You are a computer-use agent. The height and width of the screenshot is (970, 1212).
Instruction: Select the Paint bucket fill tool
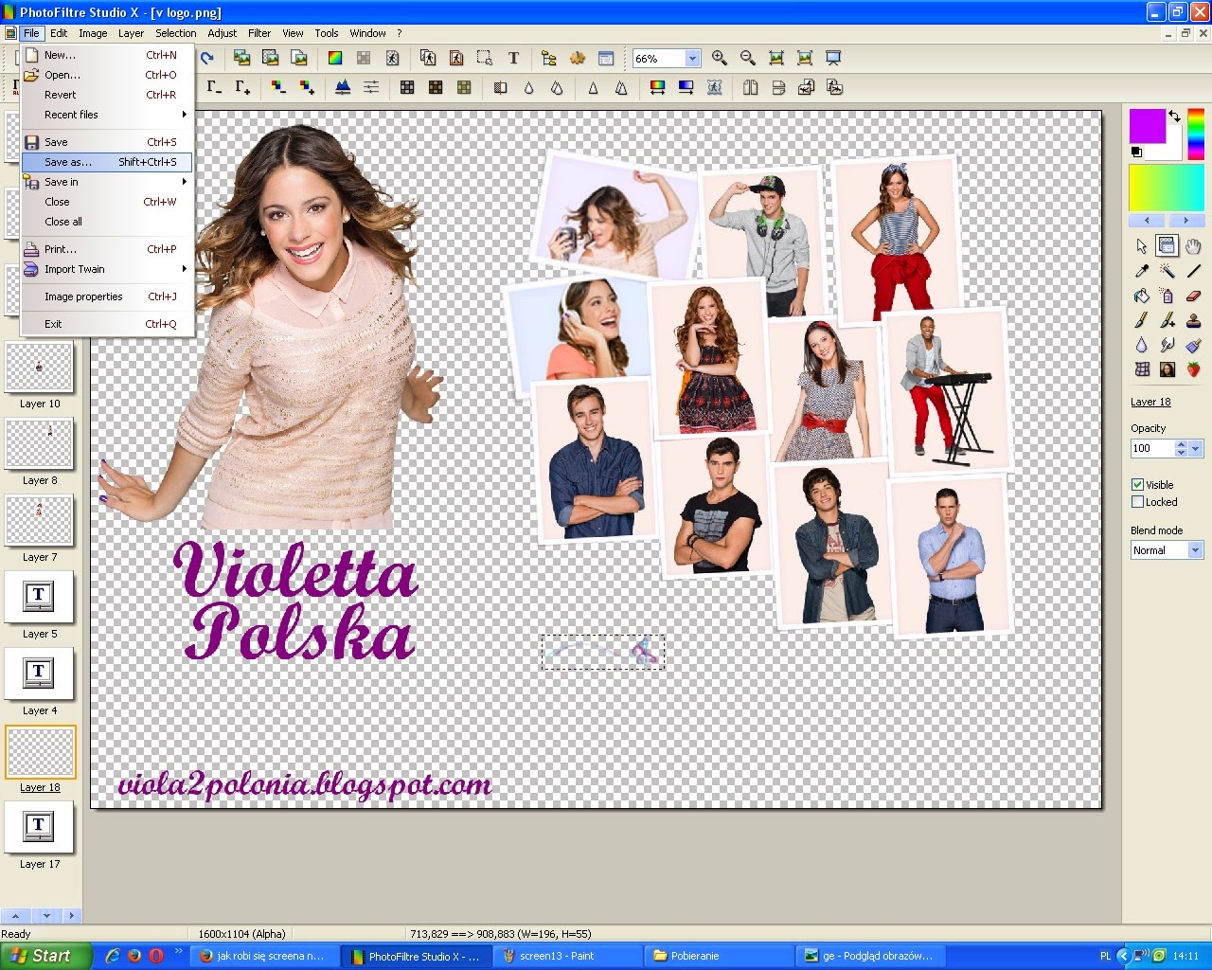pos(1142,296)
